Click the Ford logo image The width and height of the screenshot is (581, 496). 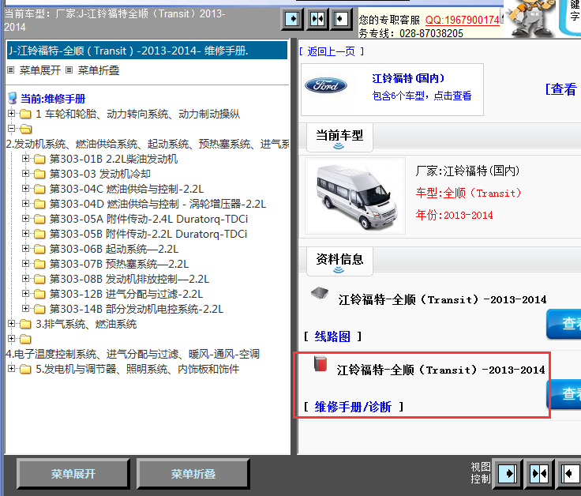[326, 85]
